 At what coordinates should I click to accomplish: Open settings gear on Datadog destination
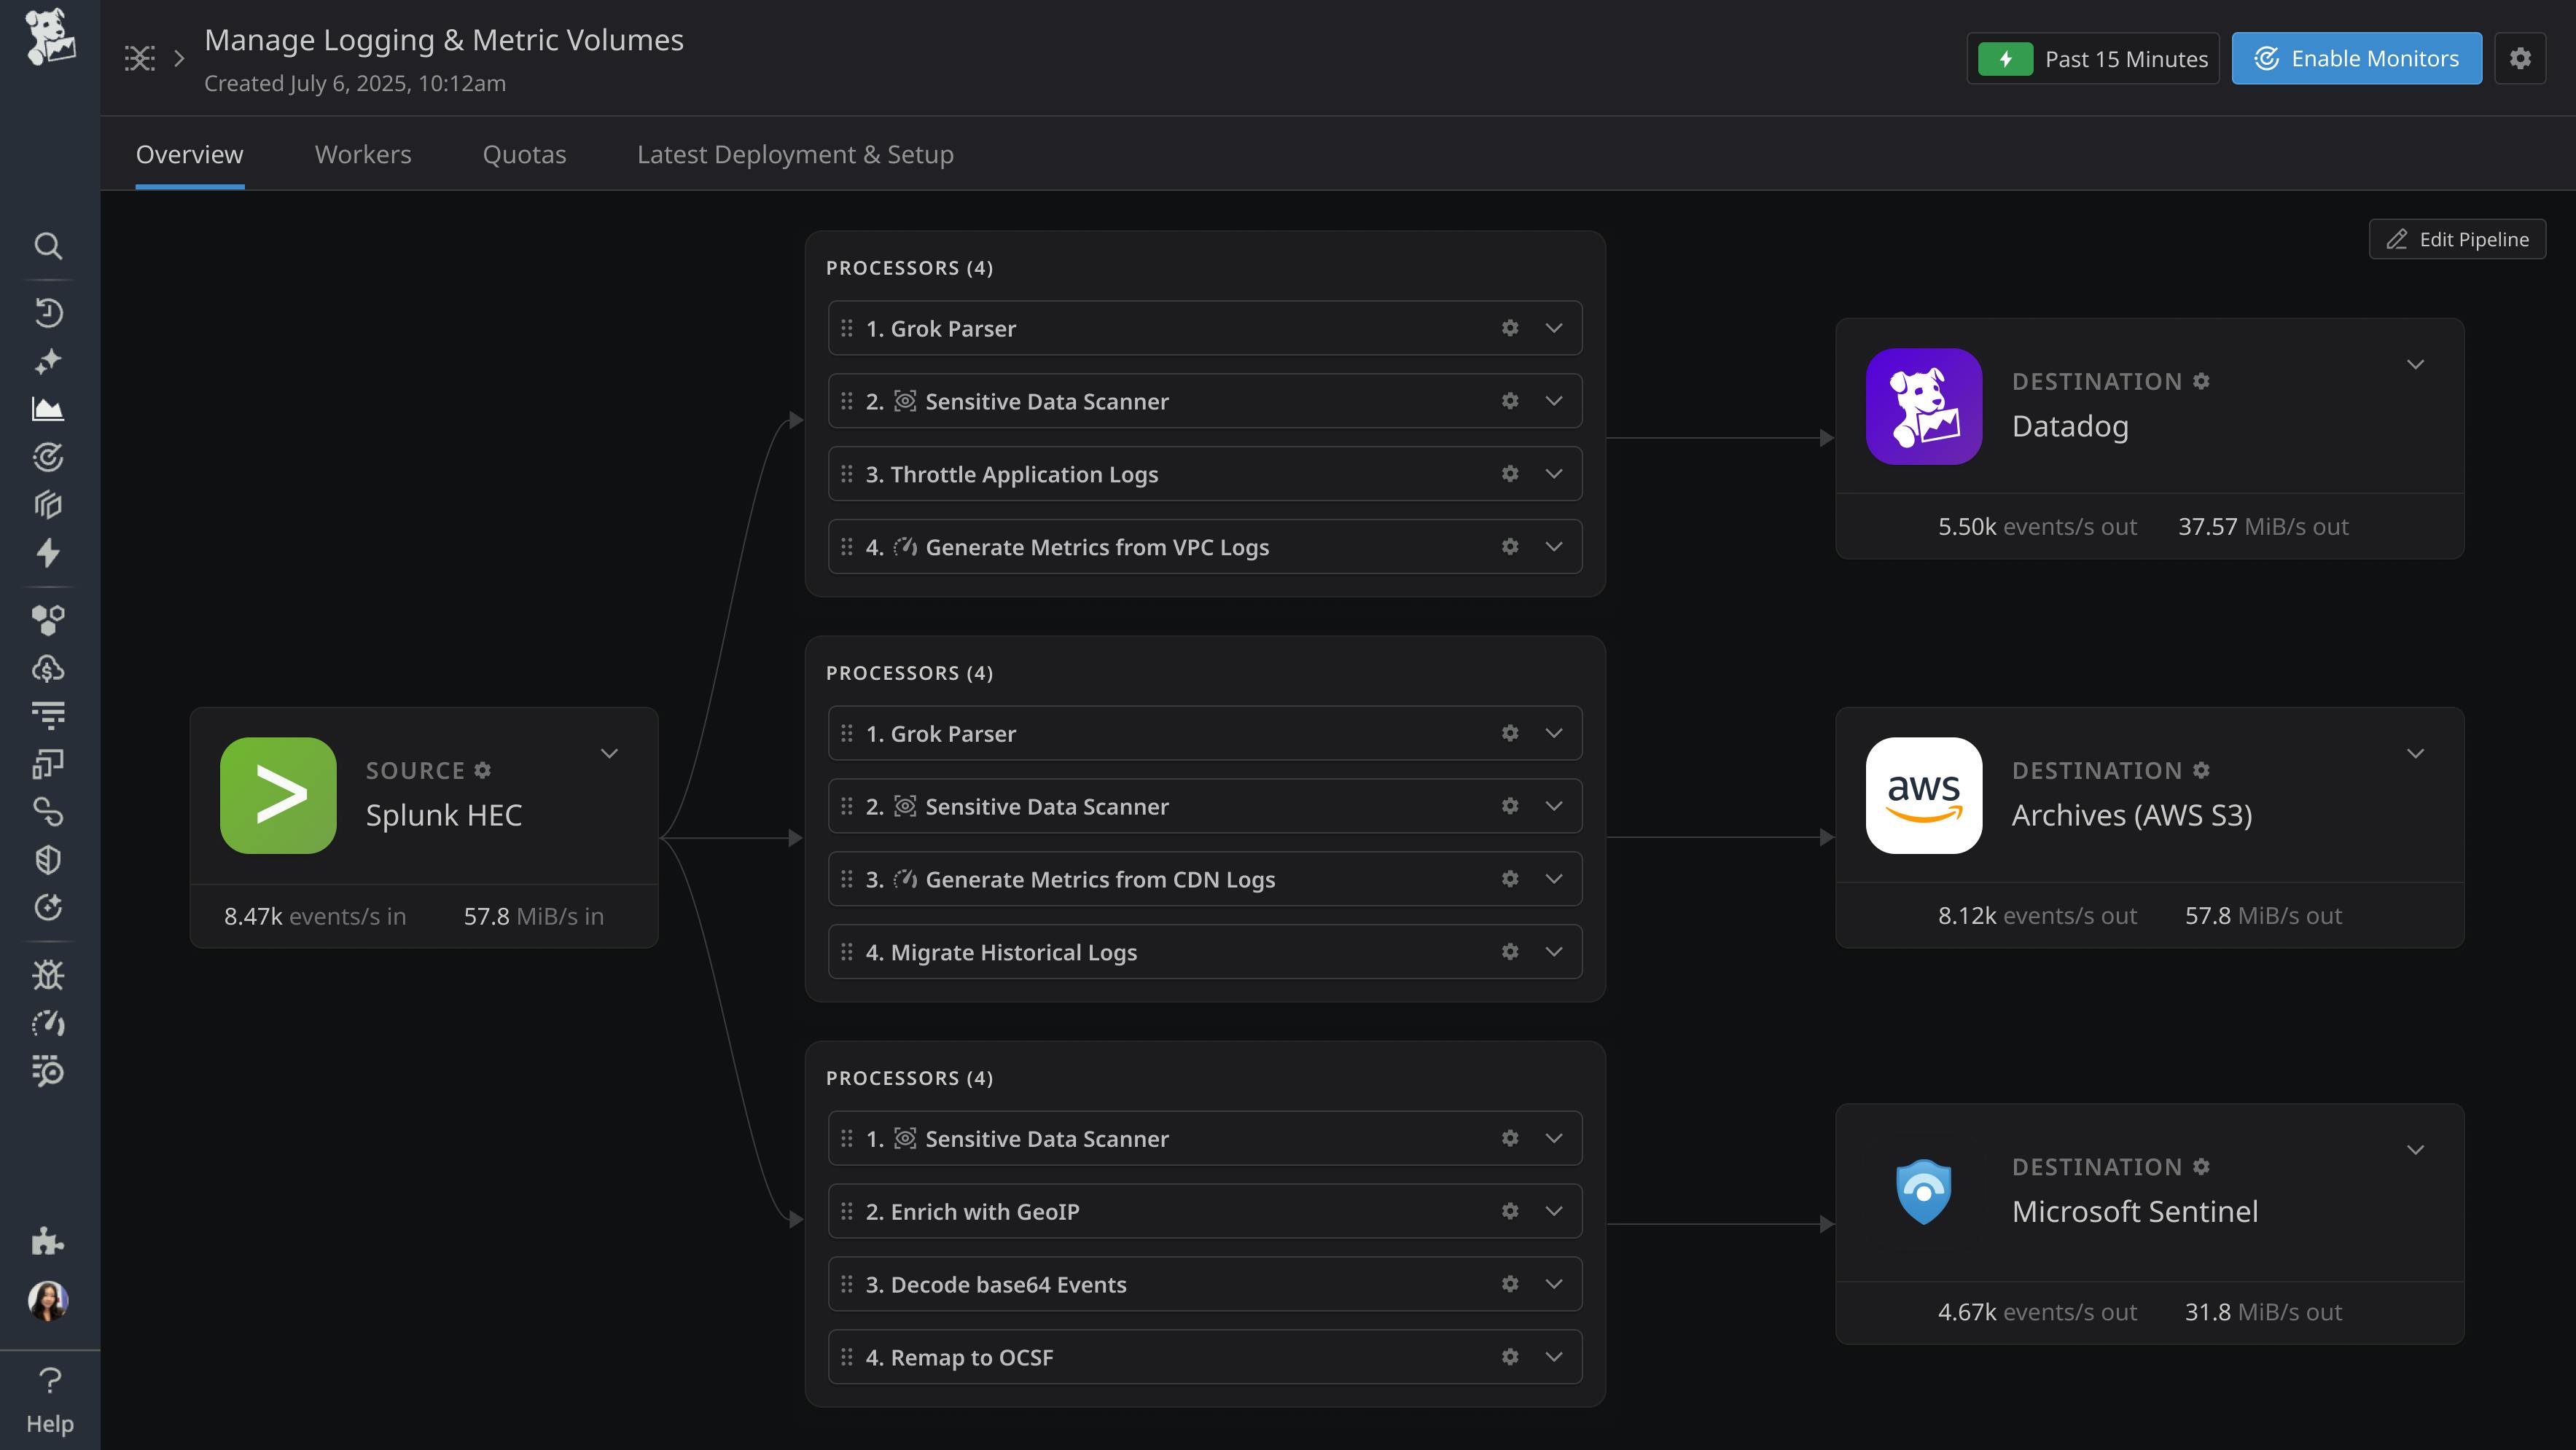pyautogui.click(x=2202, y=381)
